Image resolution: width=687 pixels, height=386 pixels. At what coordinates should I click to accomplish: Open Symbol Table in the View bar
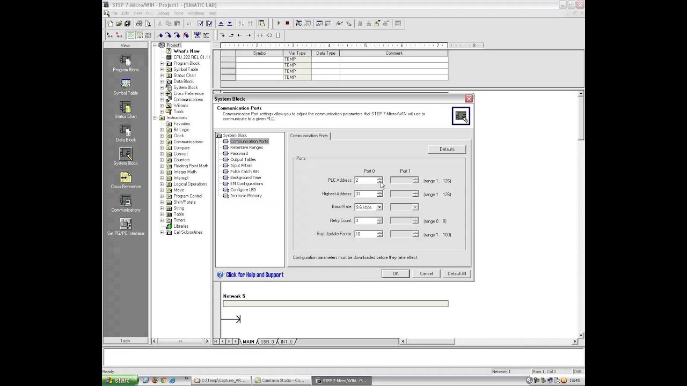point(126,87)
